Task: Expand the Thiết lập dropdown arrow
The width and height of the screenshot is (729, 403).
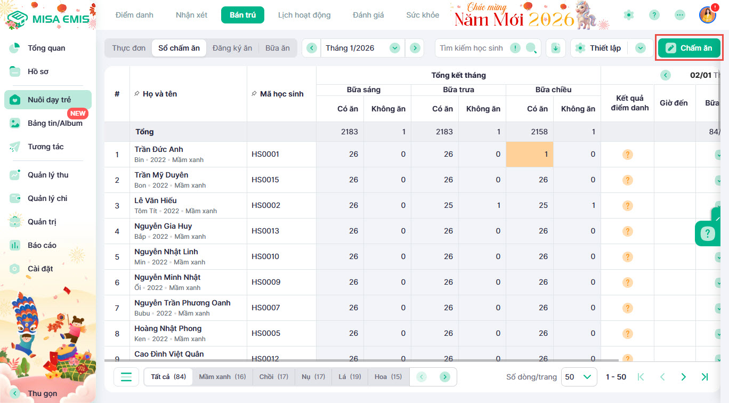Action: click(641, 48)
